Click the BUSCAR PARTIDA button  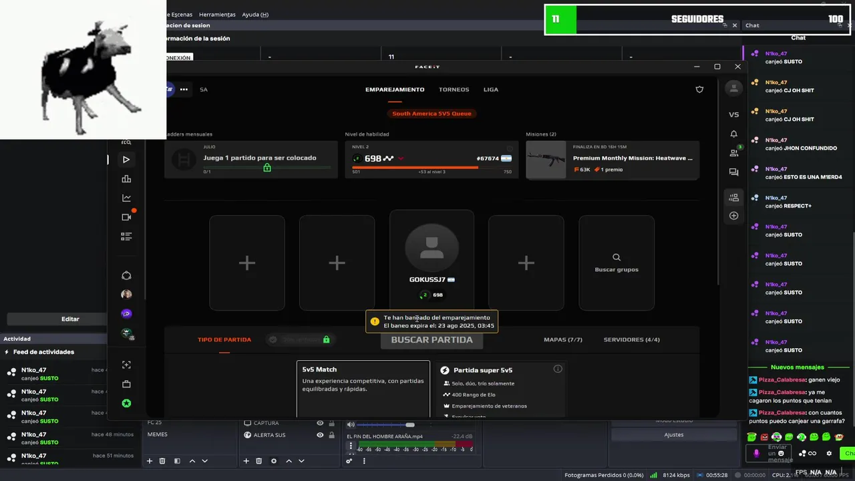point(432,339)
